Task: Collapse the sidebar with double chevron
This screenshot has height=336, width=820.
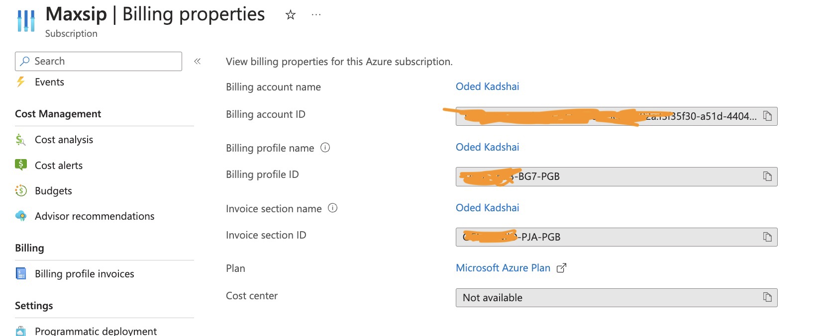Action: (x=198, y=61)
